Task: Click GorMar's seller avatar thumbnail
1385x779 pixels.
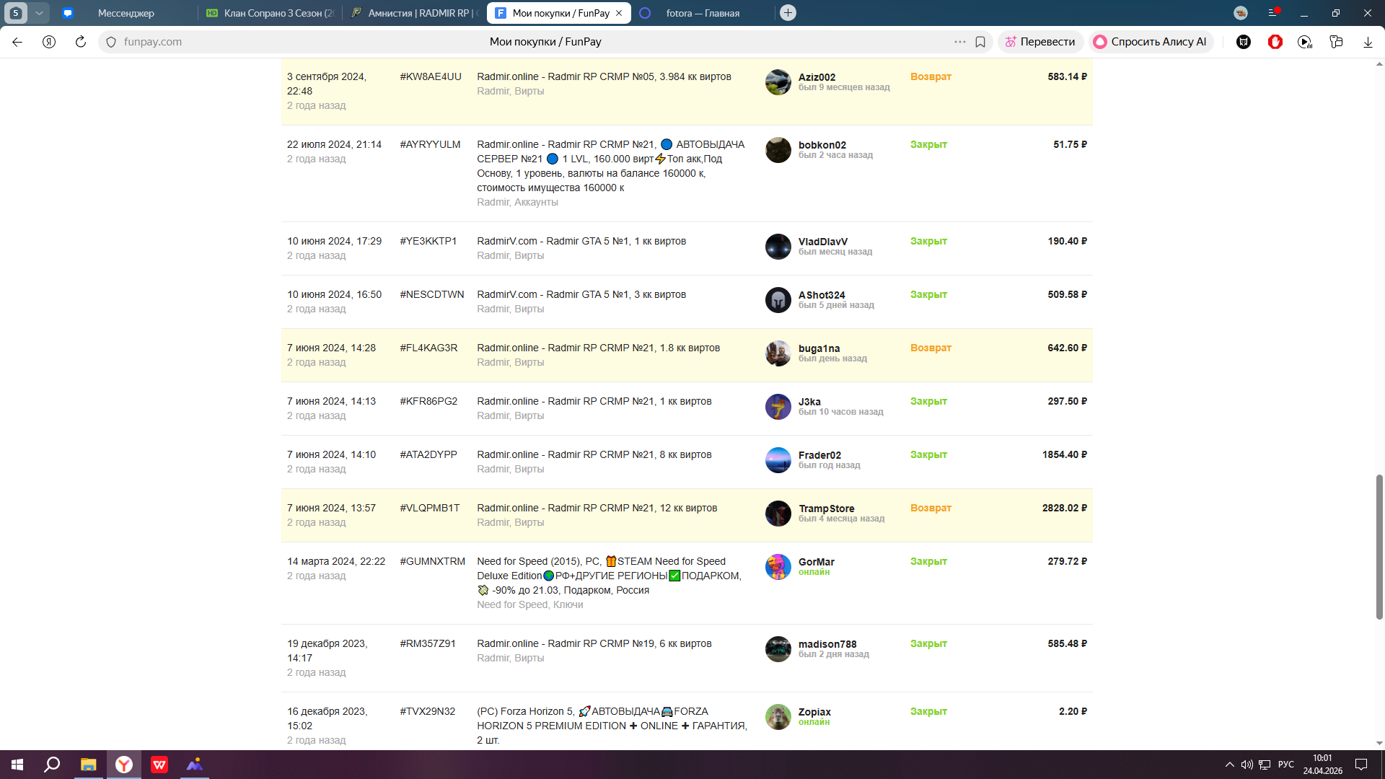Action: pos(778,567)
